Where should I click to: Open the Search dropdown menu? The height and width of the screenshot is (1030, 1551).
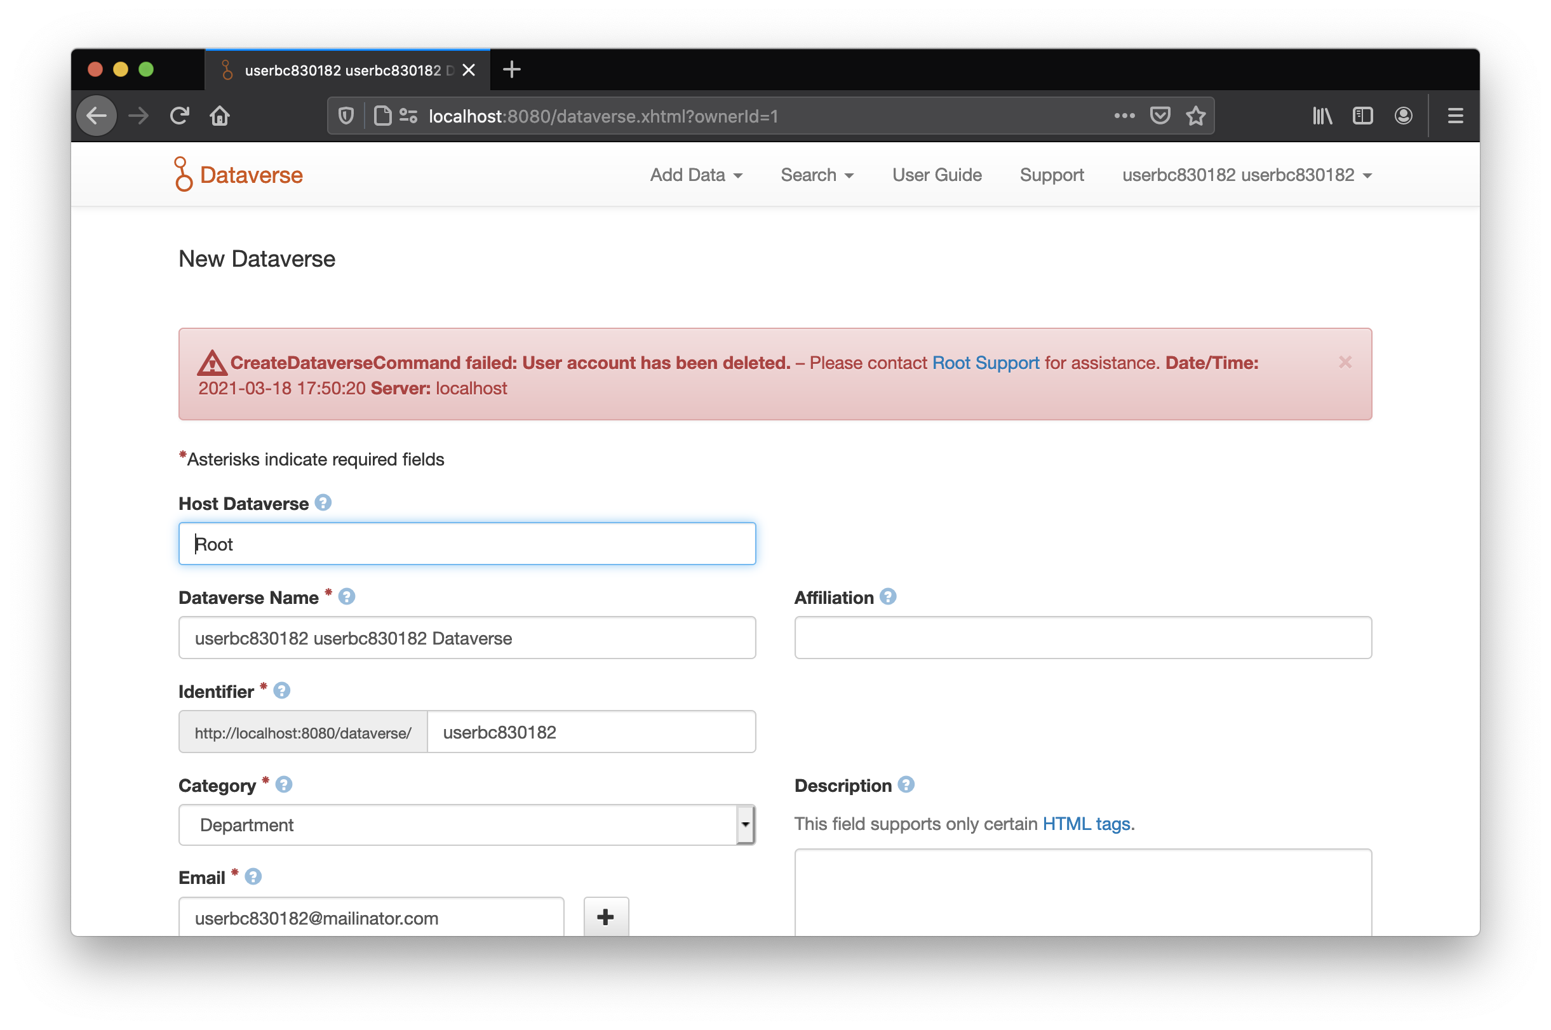click(x=817, y=175)
